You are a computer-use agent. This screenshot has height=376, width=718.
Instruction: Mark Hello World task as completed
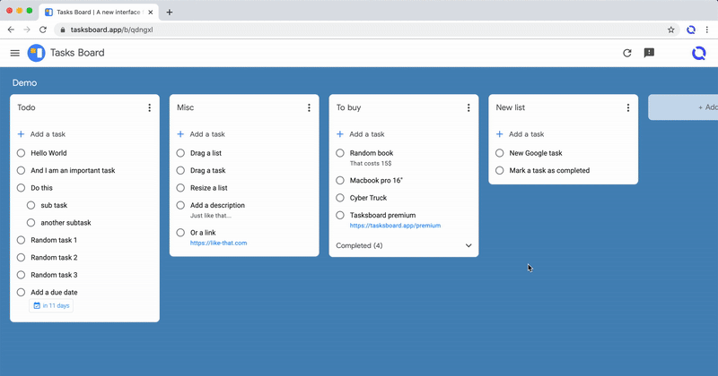coord(21,153)
